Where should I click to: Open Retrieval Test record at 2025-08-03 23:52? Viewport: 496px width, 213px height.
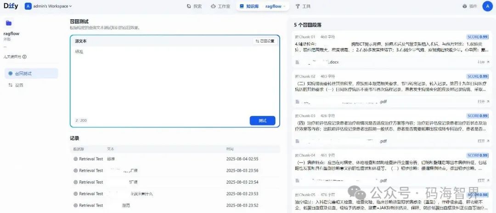[175, 205]
